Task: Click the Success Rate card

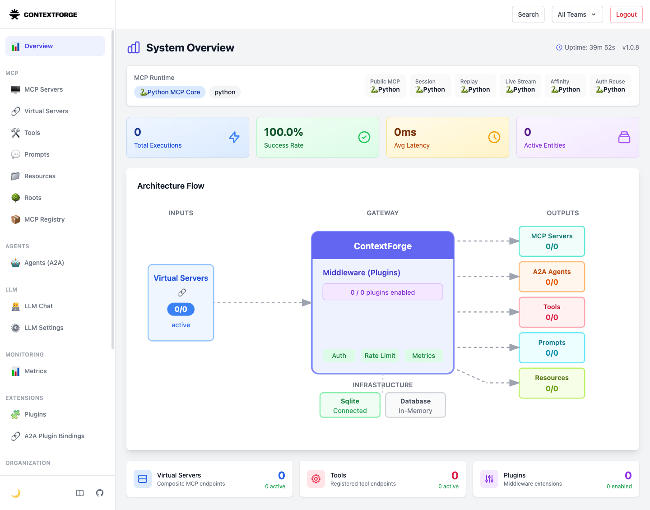Action: tap(318, 137)
